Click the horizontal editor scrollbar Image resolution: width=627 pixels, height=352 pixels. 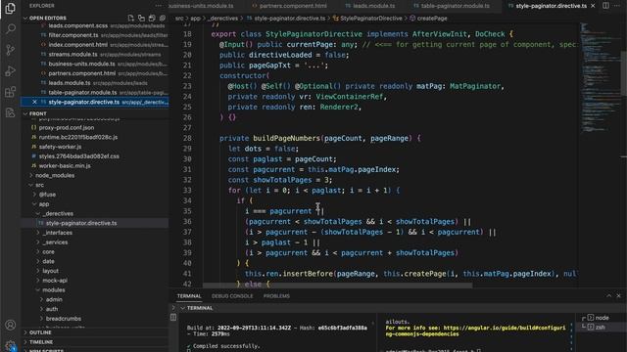(x=337, y=285)
